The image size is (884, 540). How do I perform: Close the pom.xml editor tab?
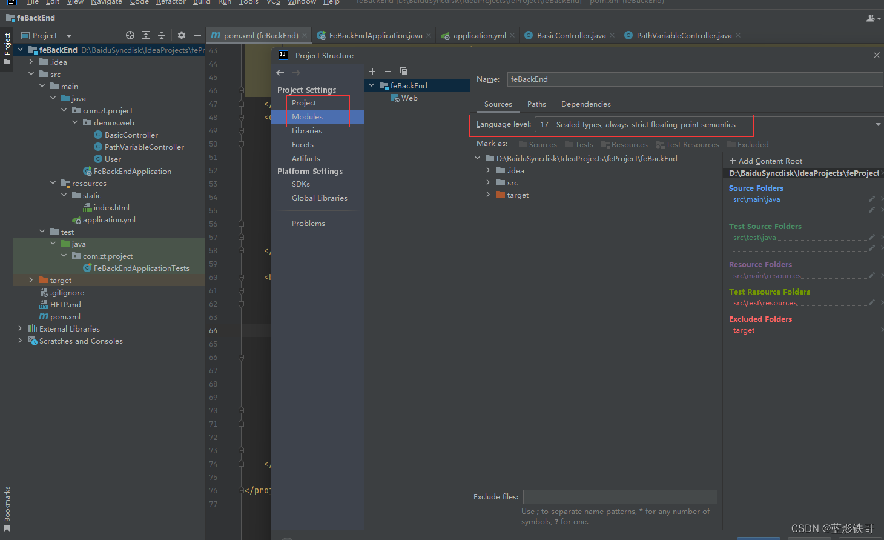coord(305,35)
